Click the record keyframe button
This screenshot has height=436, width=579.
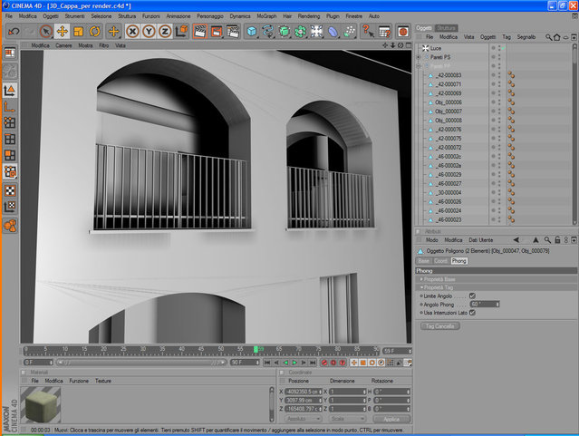324,363
